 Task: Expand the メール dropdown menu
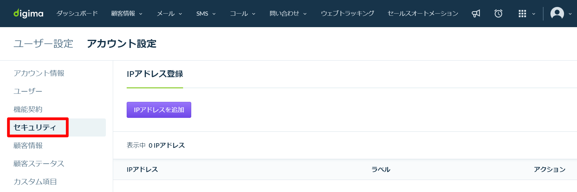170,14
